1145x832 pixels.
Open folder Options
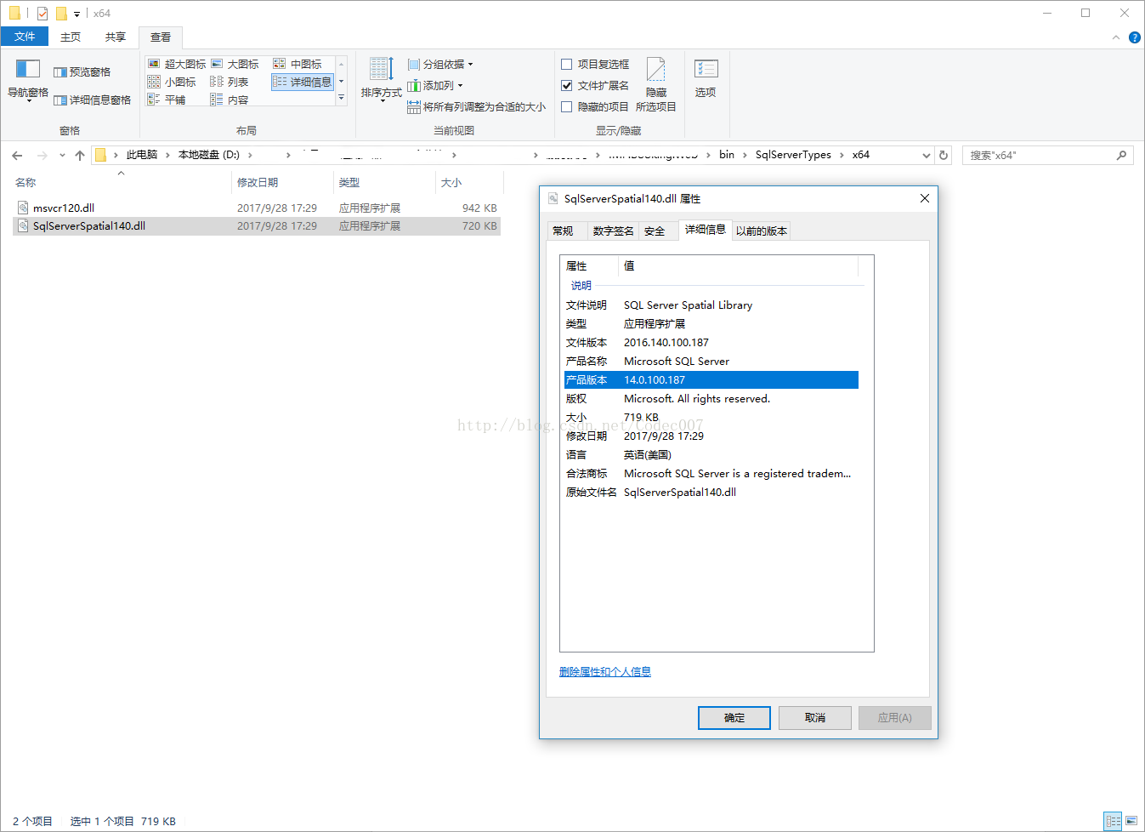706,78
